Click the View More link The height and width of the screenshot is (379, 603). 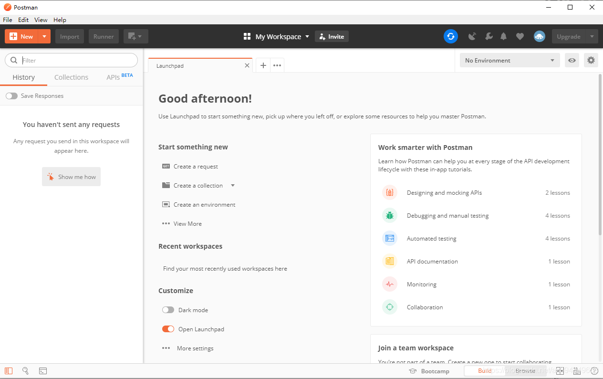pos(187,224)
